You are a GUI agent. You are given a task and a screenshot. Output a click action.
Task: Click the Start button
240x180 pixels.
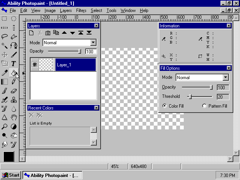click(11, 175)
